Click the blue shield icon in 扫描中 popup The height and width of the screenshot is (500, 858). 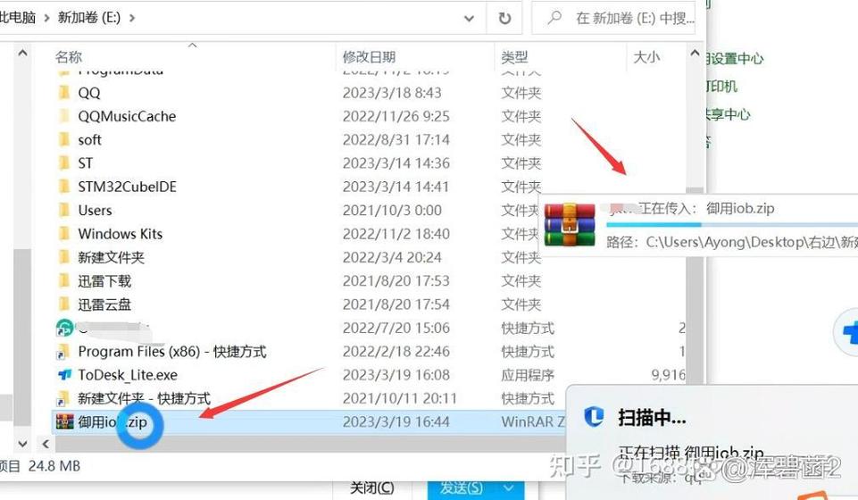coord(594,417)
